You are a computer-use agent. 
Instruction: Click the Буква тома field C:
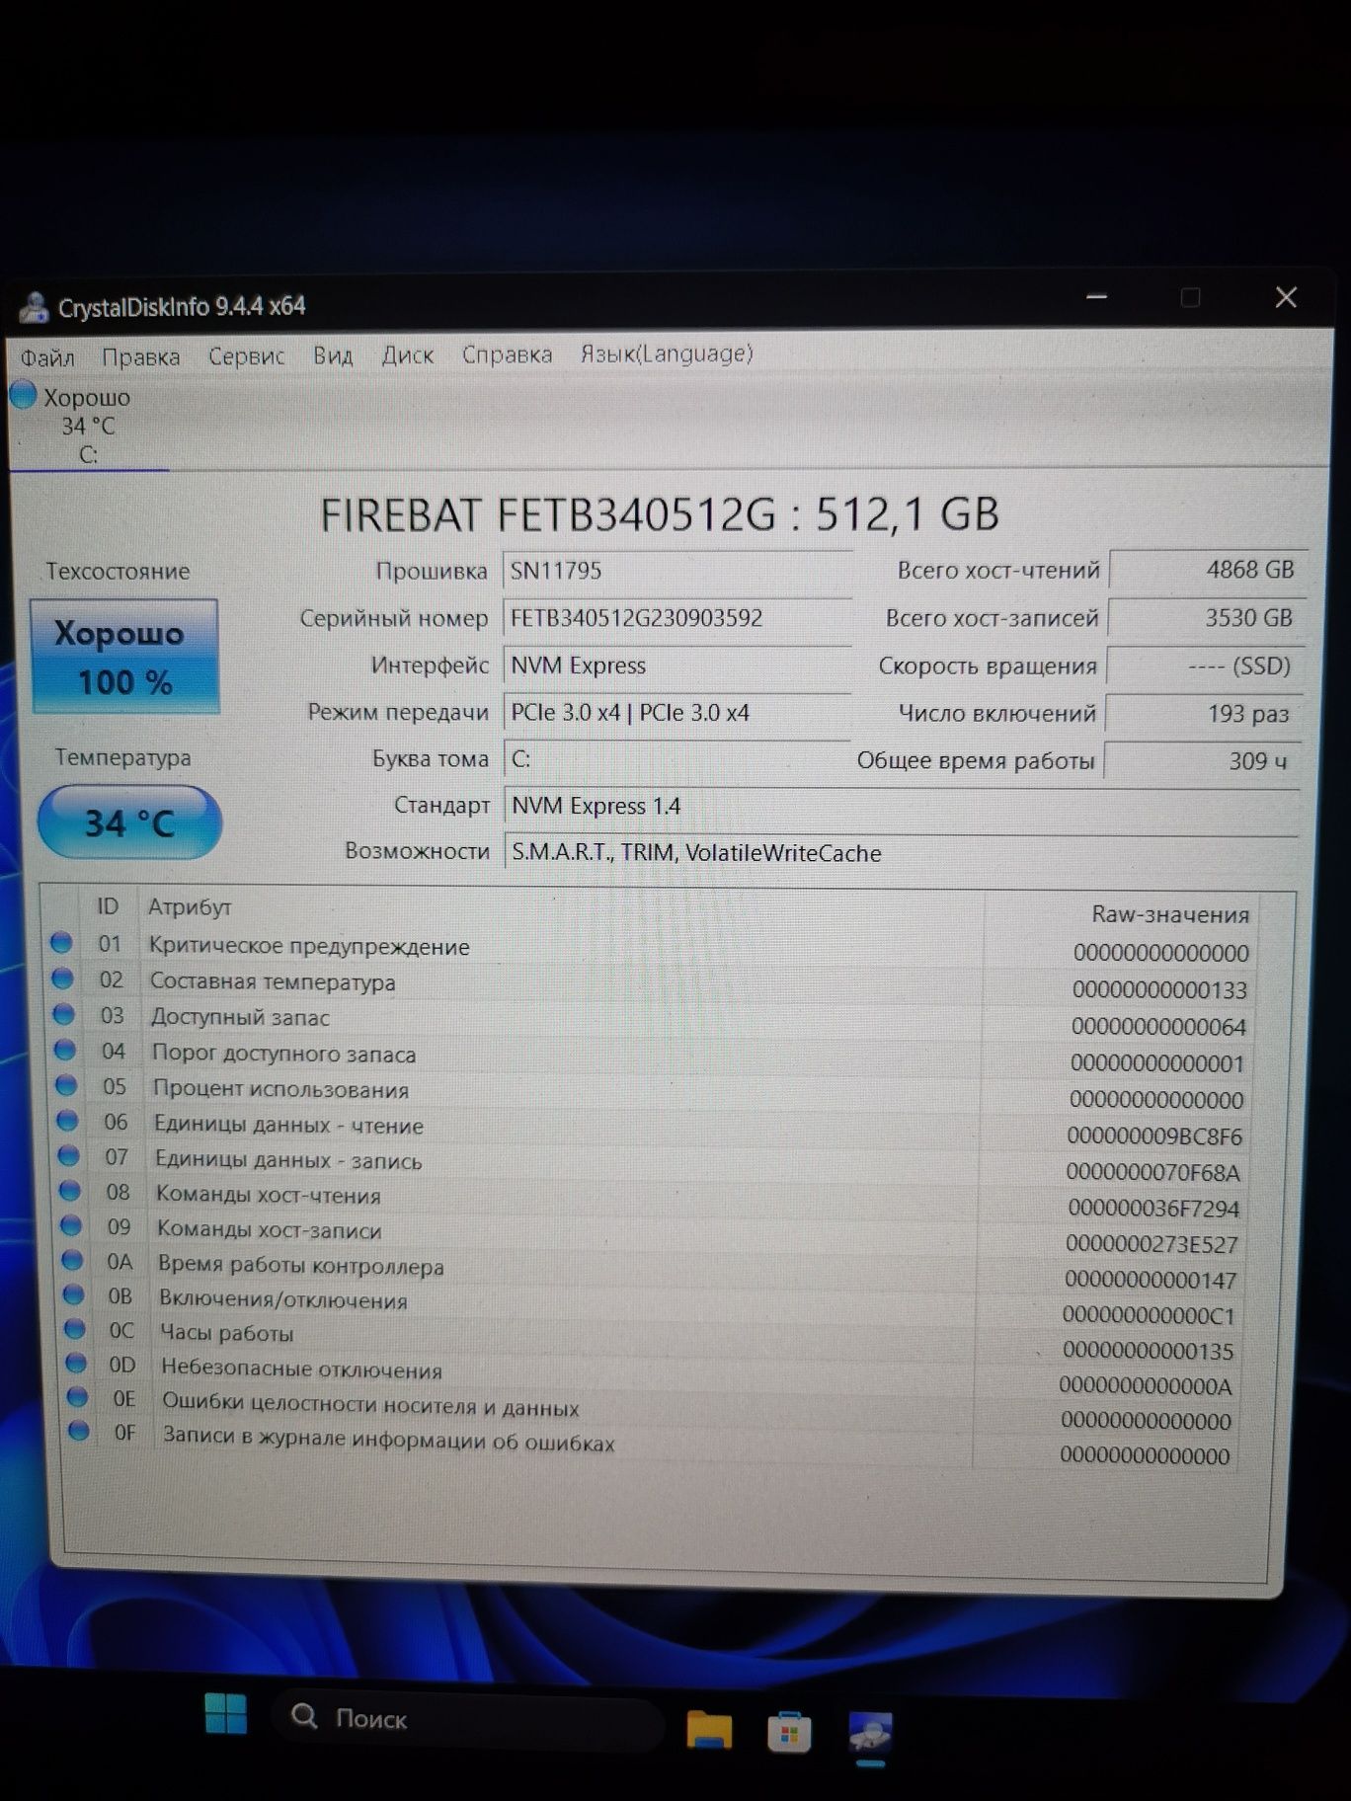[676, 758]
